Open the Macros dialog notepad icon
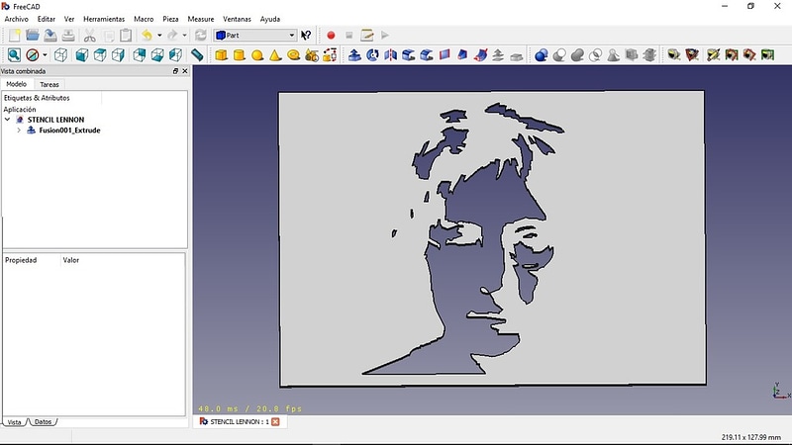Viewport: 792px width, 445px height. point(367,36)
